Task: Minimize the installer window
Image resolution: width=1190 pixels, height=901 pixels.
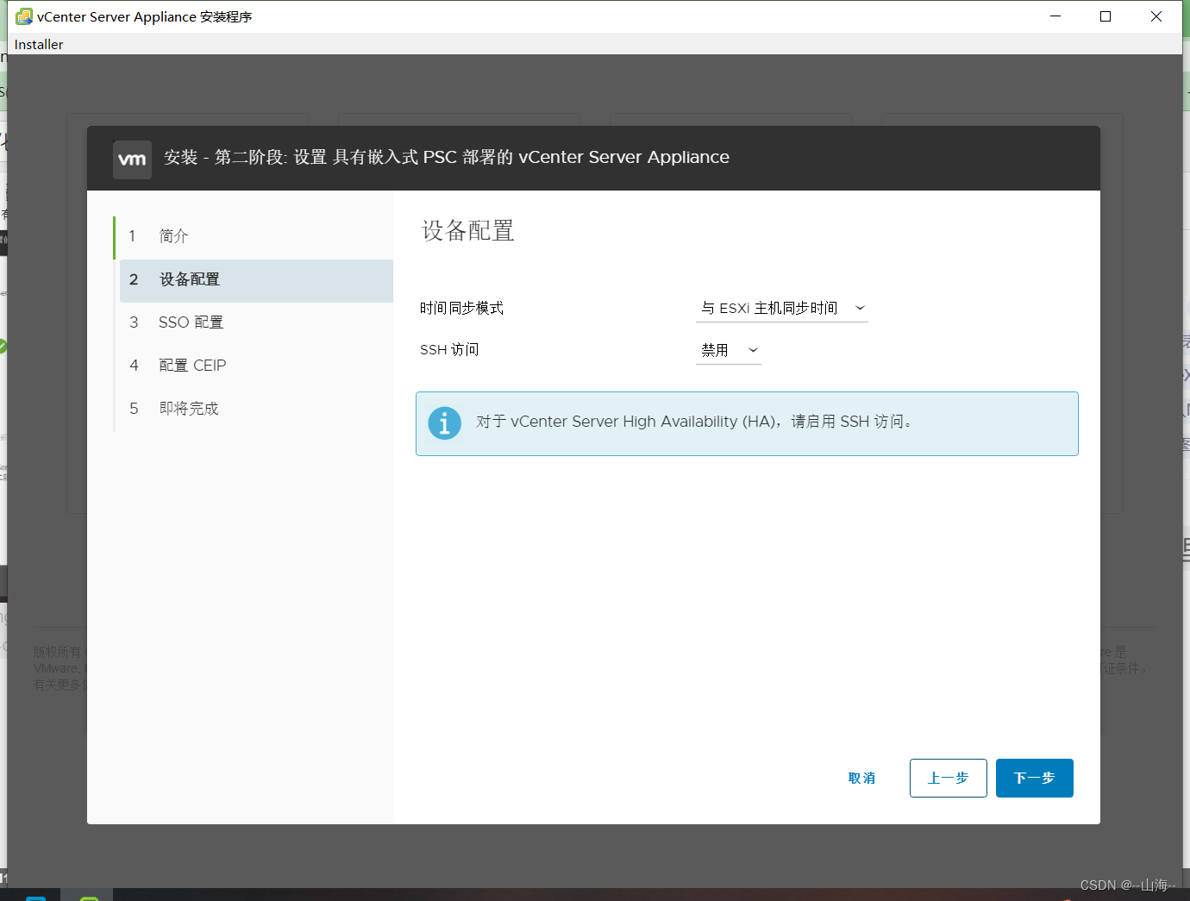Action: point(1055,16)
